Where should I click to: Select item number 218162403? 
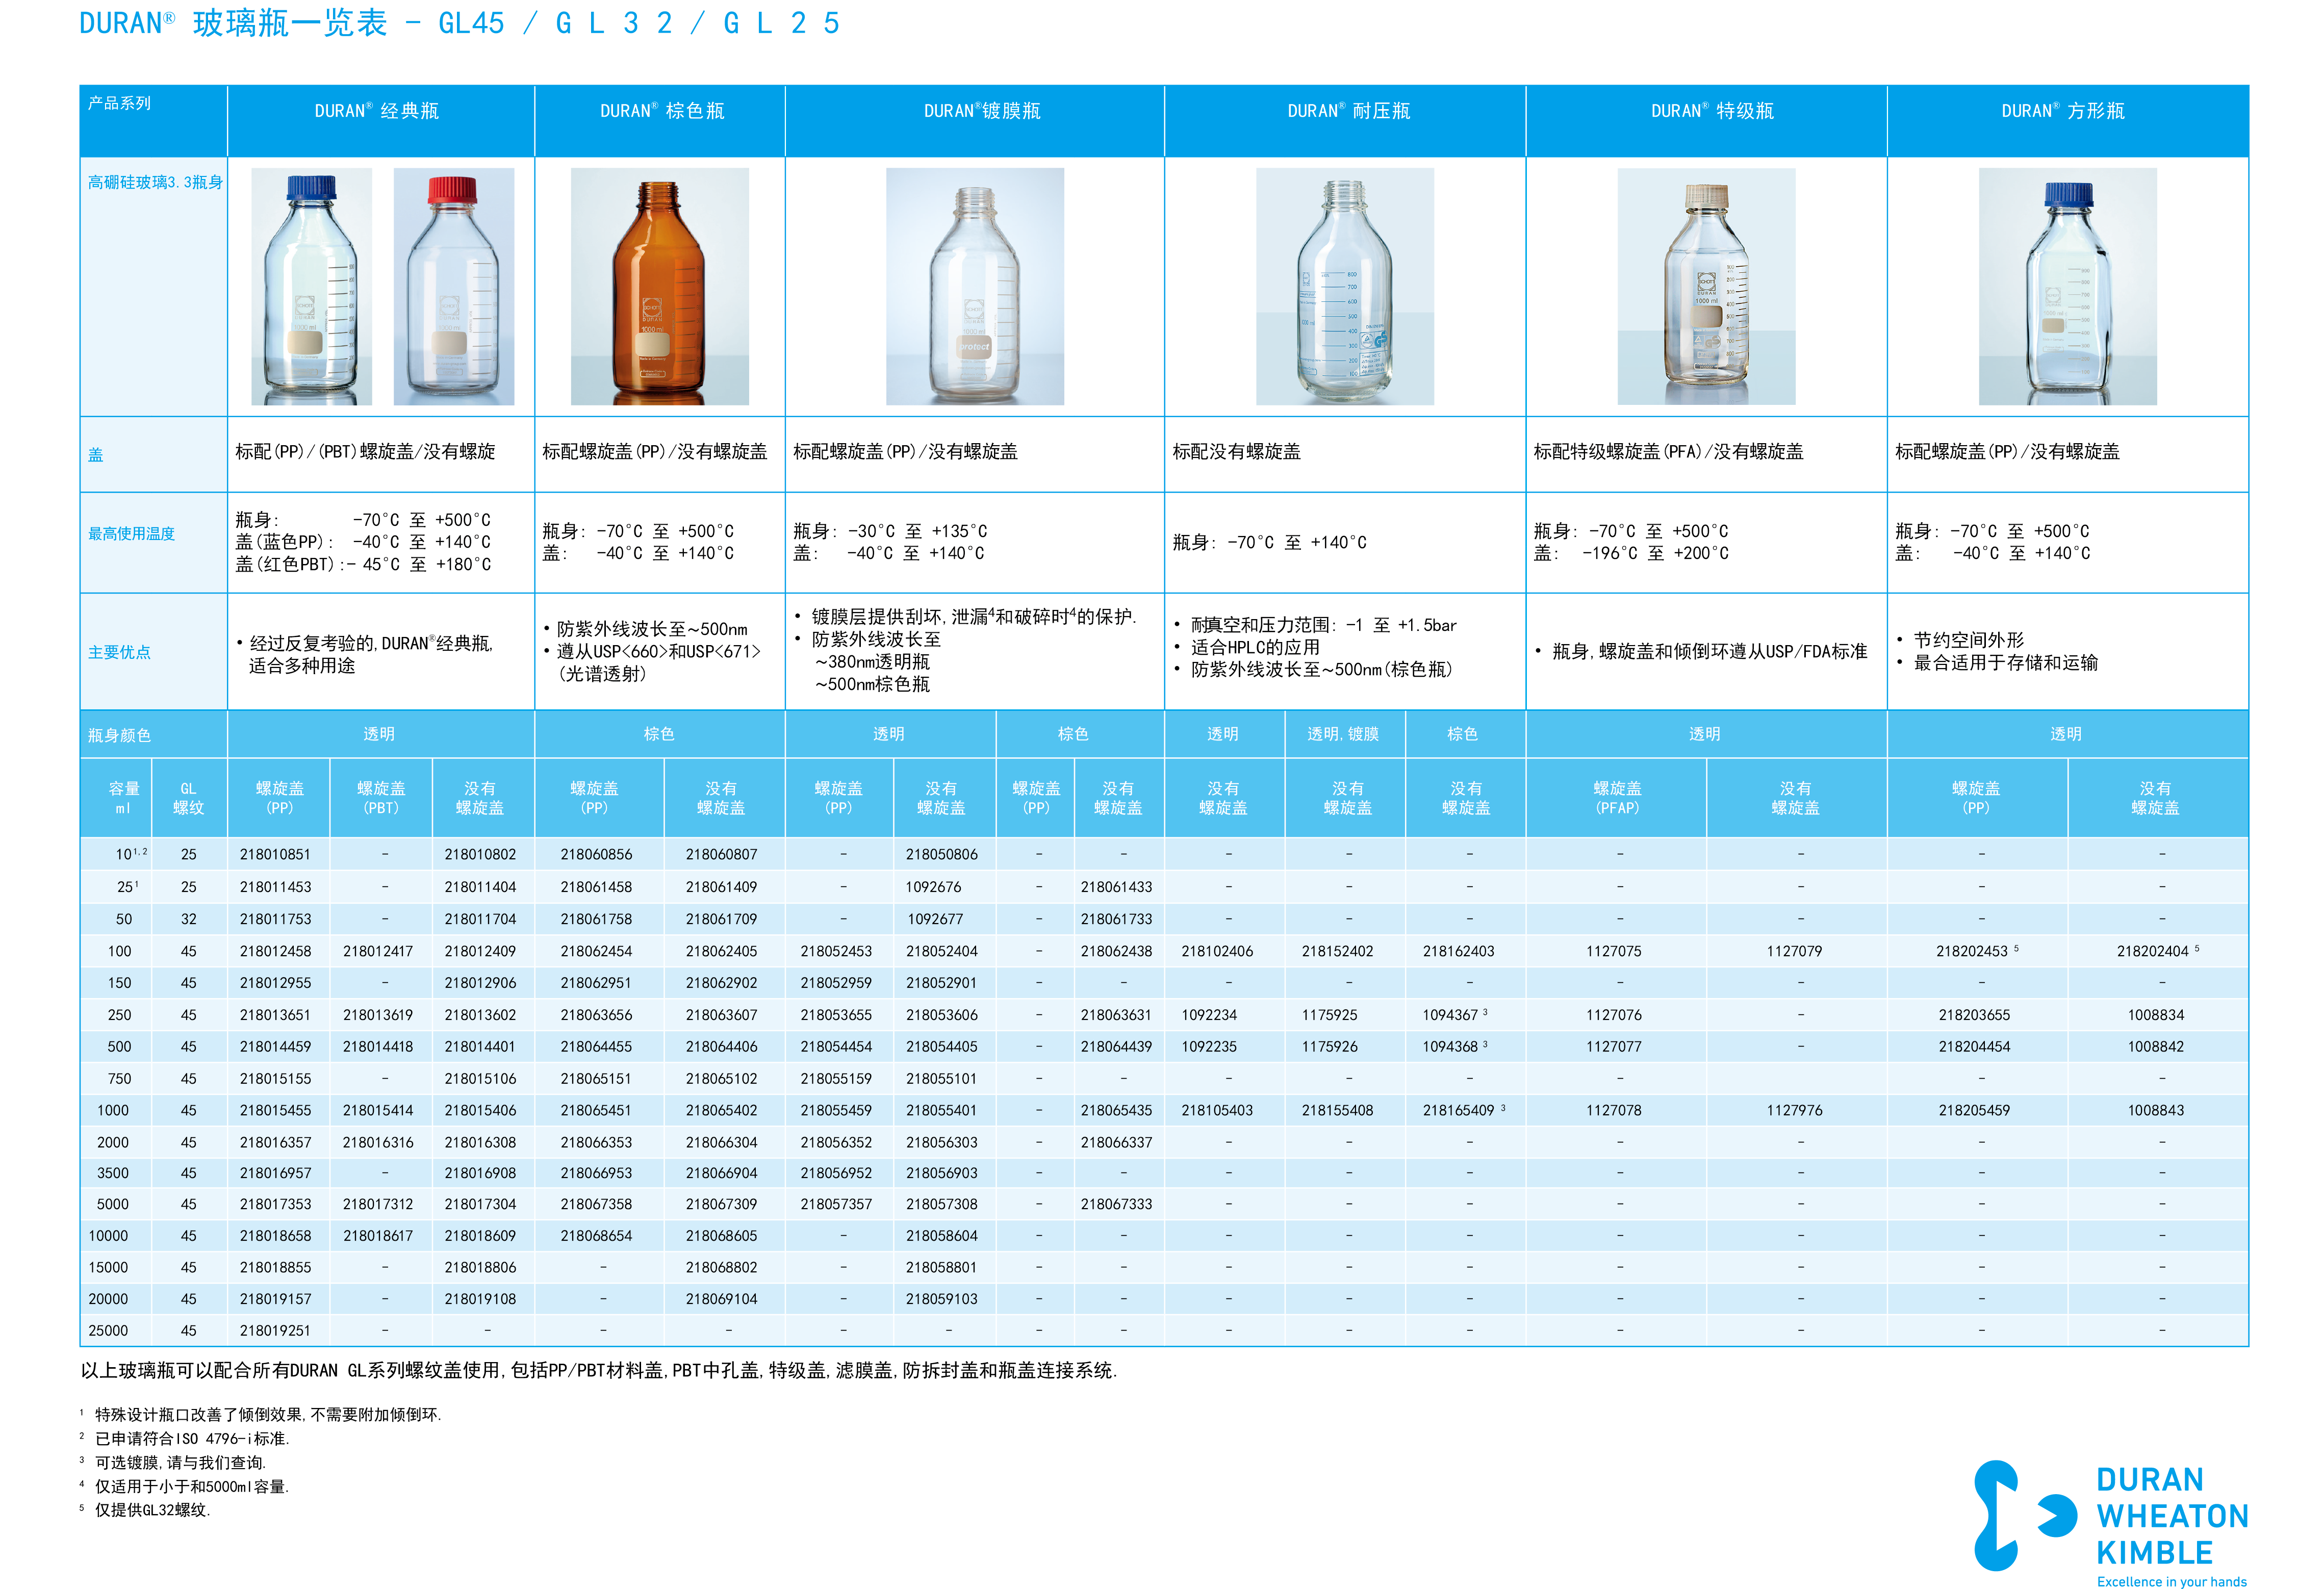pos(1458,951)
